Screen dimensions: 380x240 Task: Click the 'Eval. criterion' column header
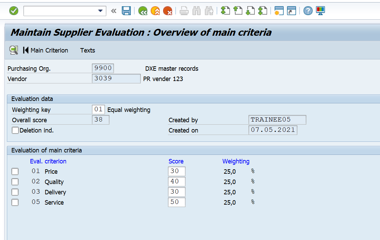pyautogui.click(x=48, y=161)
